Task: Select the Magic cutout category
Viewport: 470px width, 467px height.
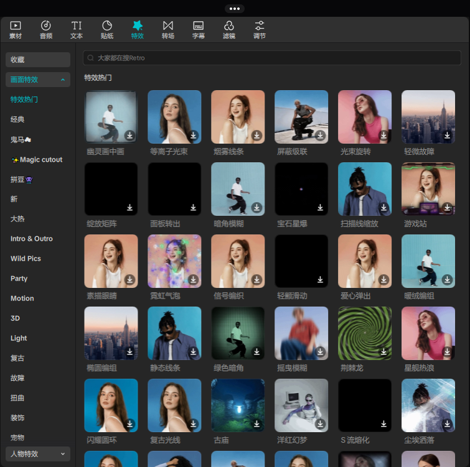Action: point(37,160)
